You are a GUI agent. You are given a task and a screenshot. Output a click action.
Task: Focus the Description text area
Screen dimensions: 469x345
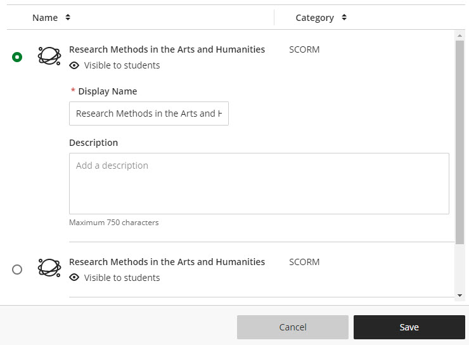pyautogui.click(x=259, y=183)
